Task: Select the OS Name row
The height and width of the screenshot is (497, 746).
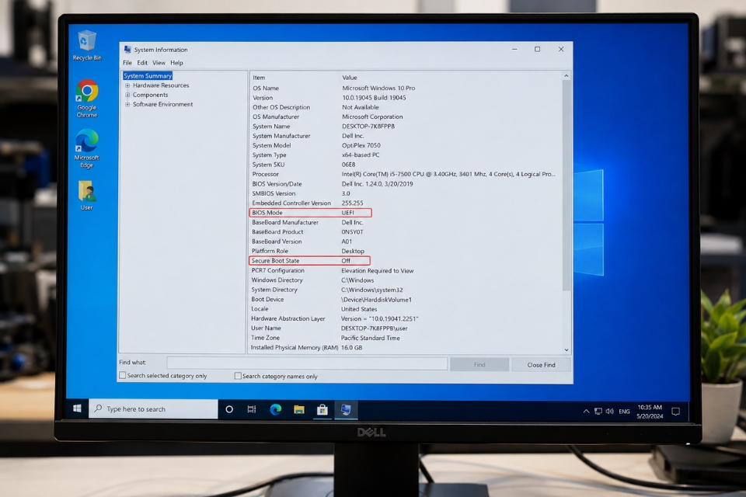Action: pos(405,88)
